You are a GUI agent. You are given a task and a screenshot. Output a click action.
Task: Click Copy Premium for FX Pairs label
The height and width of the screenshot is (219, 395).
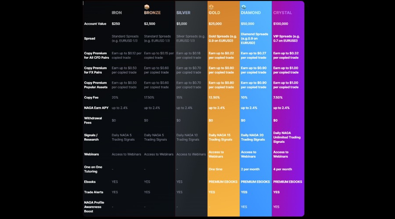pos(95,70)
